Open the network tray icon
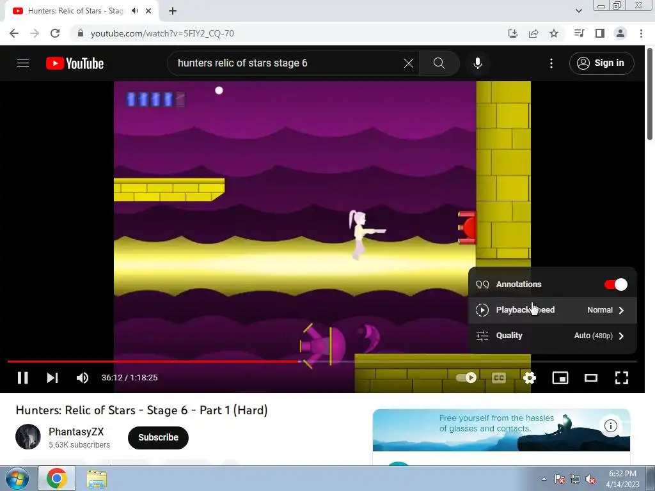The height and width of the screenshot is (491, 655). (x=575, y=479)
